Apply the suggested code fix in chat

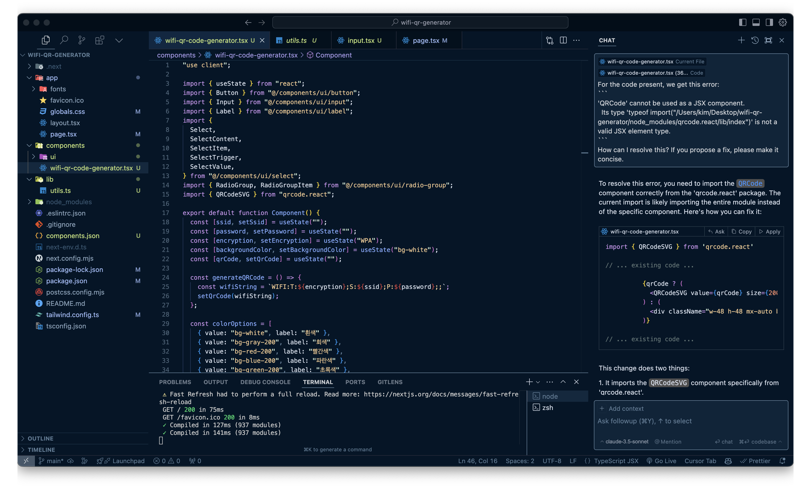pyautogui.click(x=770, y=231)
